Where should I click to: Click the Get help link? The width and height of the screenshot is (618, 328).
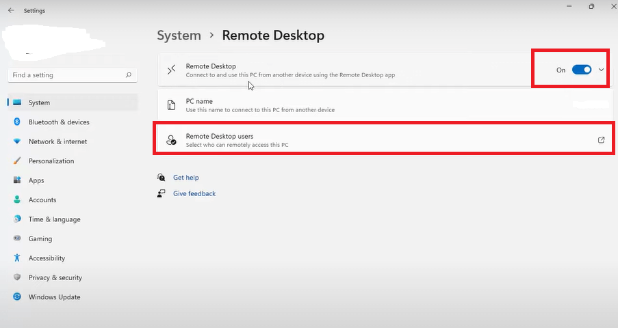(185, 178)
